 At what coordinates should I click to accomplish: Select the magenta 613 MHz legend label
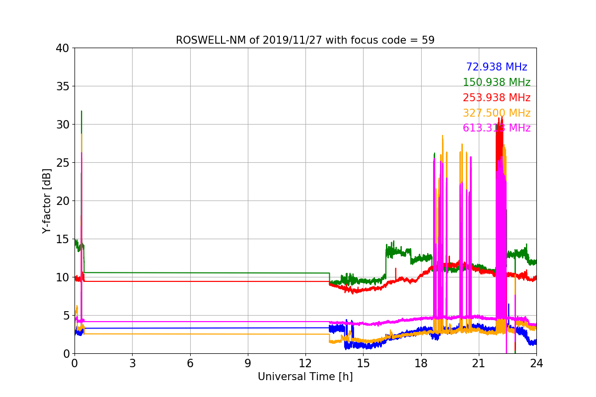tap(497, 128)
